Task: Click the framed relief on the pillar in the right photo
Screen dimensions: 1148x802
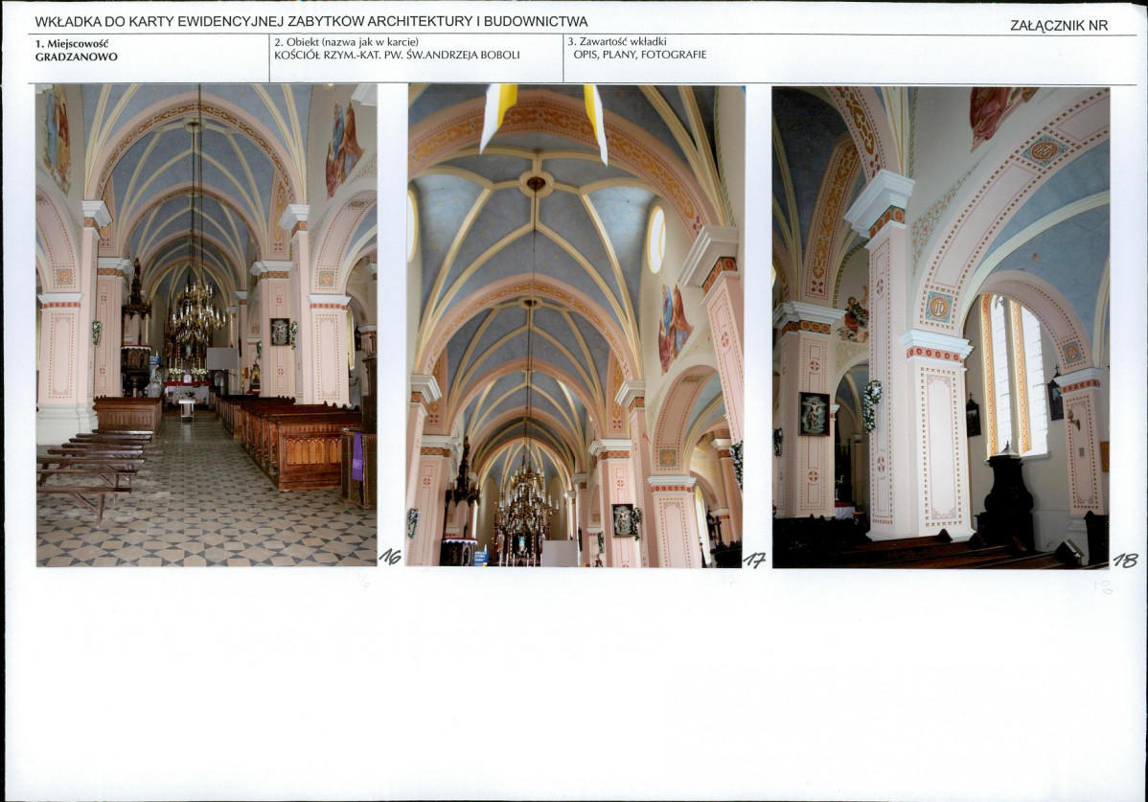Action: 814,414
